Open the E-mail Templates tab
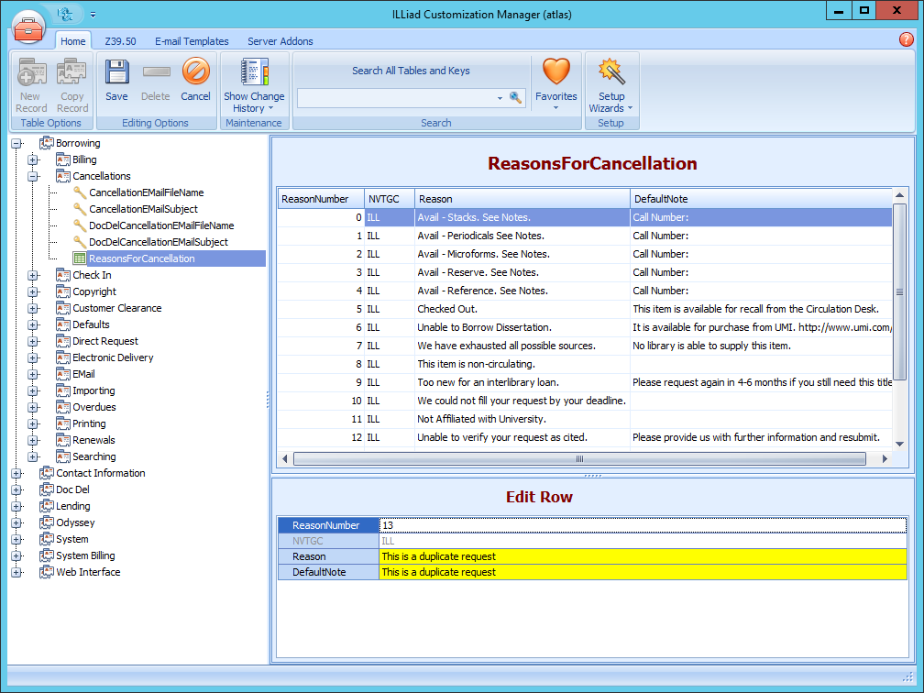924x693 pixels. coord(192,41)
